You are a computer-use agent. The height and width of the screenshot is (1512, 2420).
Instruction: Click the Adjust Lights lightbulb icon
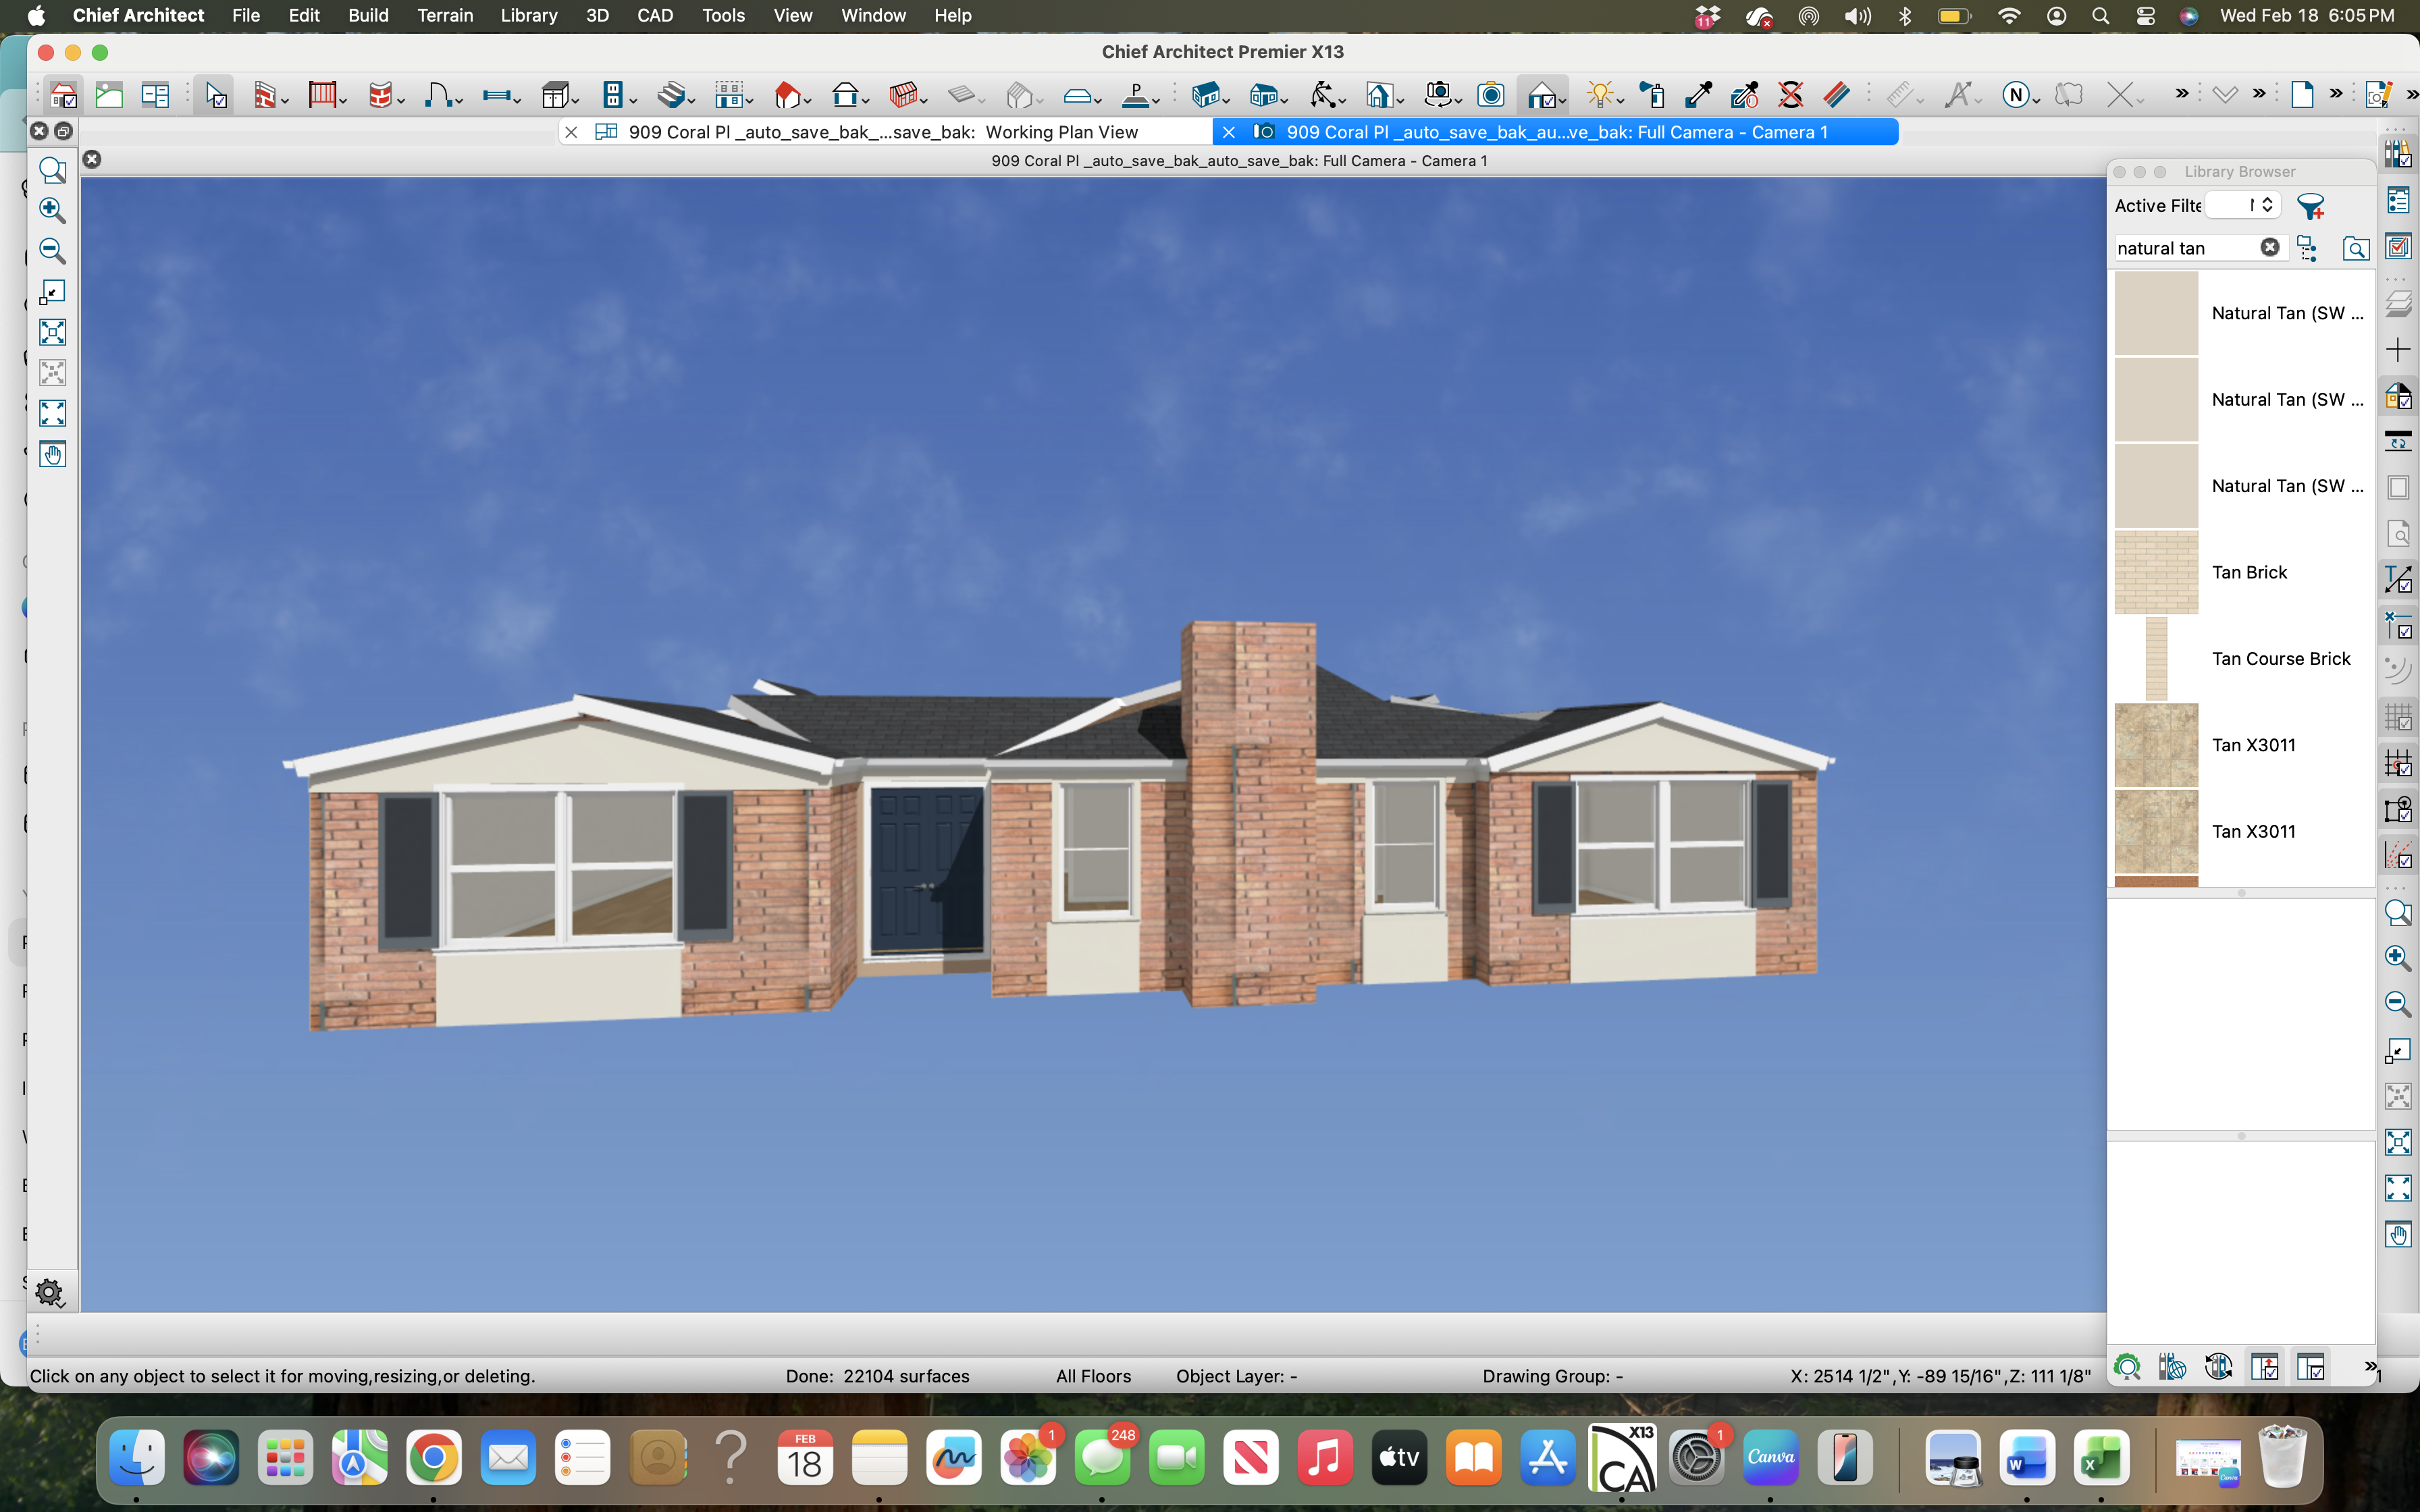[x=1599, y=95]
